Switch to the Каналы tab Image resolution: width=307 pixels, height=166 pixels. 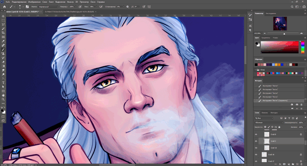click(x=265, y=113)
